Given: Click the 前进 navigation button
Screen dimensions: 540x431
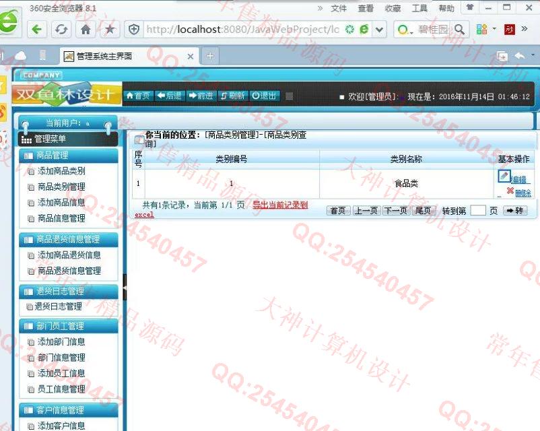Looking at the screenshot, I should [x=201, y=96].
